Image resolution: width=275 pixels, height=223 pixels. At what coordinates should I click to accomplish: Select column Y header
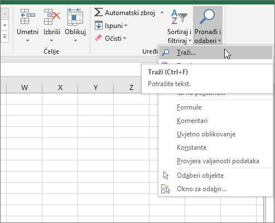point(95,87)
